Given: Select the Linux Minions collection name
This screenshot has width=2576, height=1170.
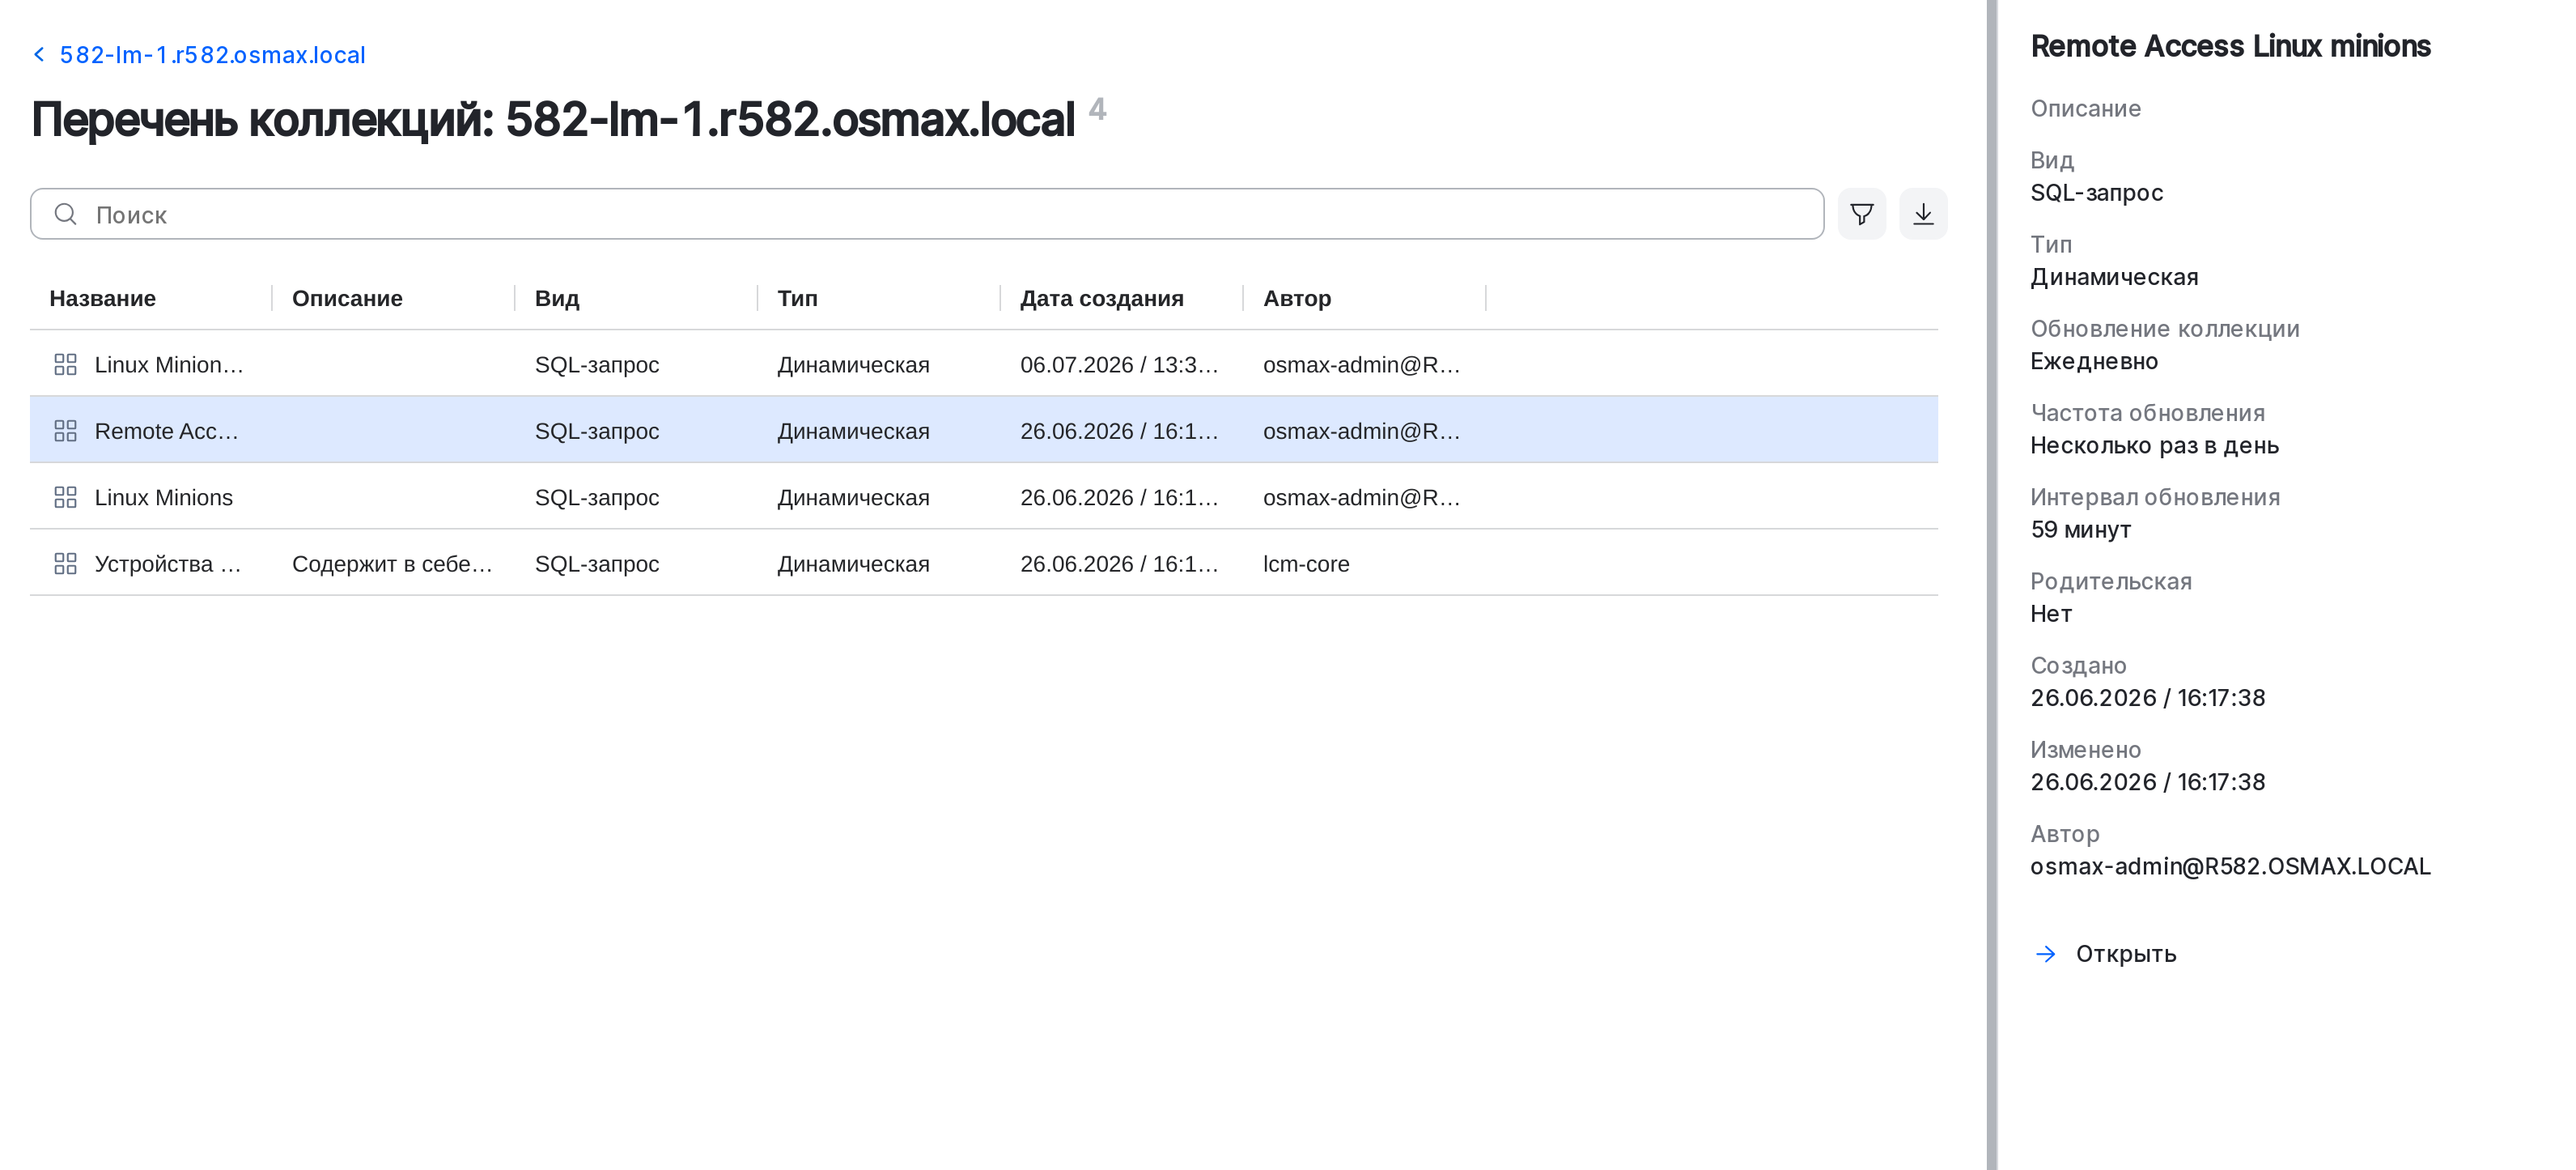Looking at the screenshot, I should [x=164, y=497].
